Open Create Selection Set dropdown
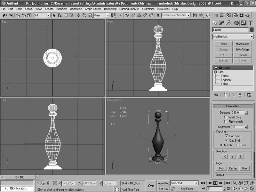 pos(188,15)
